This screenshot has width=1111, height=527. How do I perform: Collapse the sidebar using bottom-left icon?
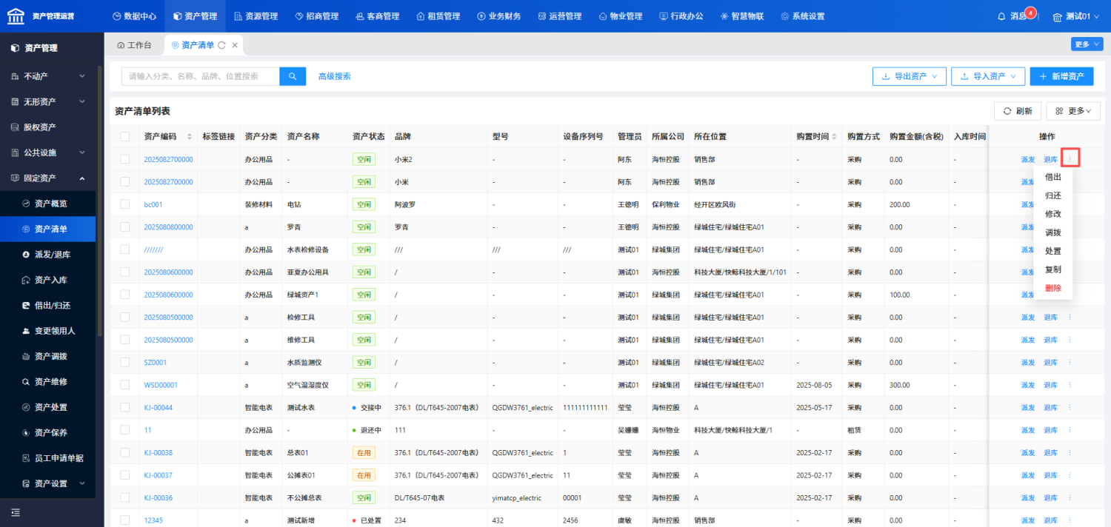pyautogui.click(x=16, y=512)
